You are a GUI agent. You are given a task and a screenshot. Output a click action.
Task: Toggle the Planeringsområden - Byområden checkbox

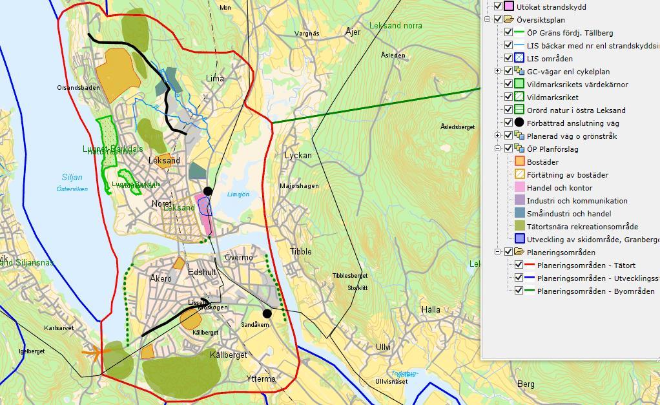pyautogui.click(x=519, y=291)
